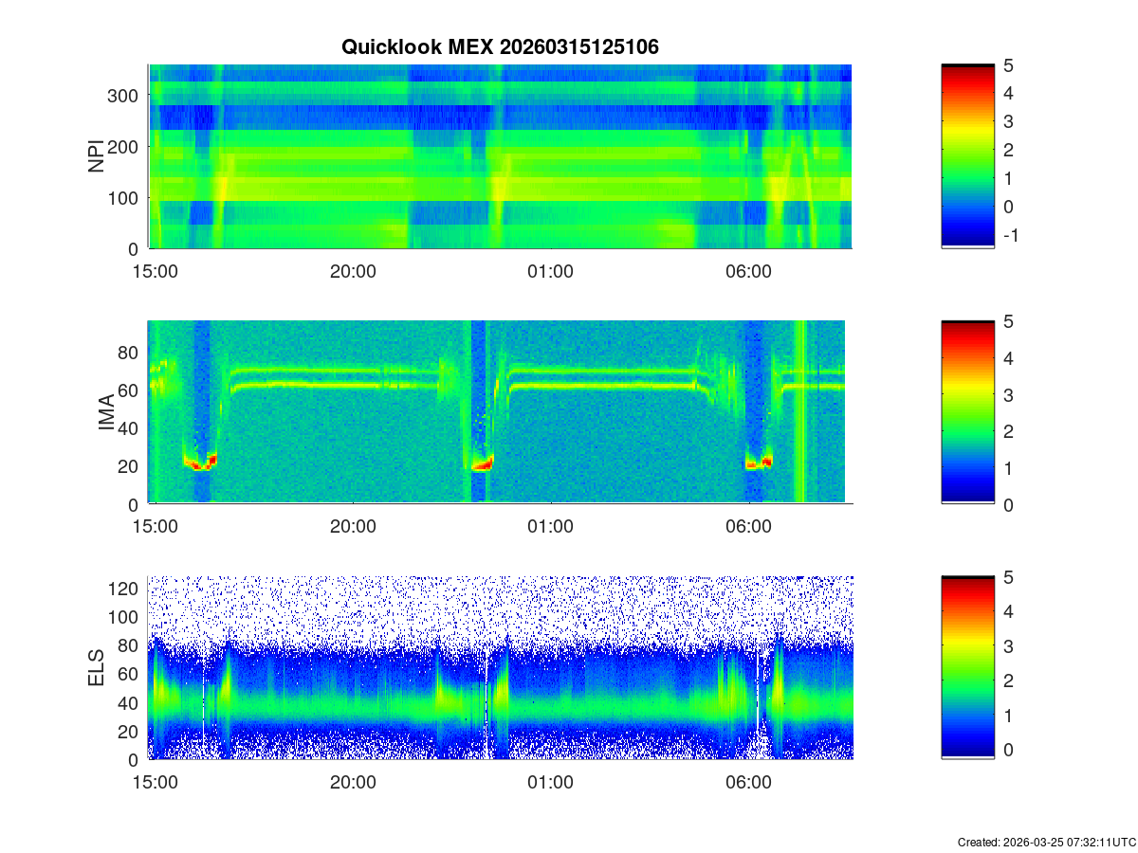The height and width of the screenshot is (853, 1138).
Task: Click the ELS panel colorbar
Action: 967,668
